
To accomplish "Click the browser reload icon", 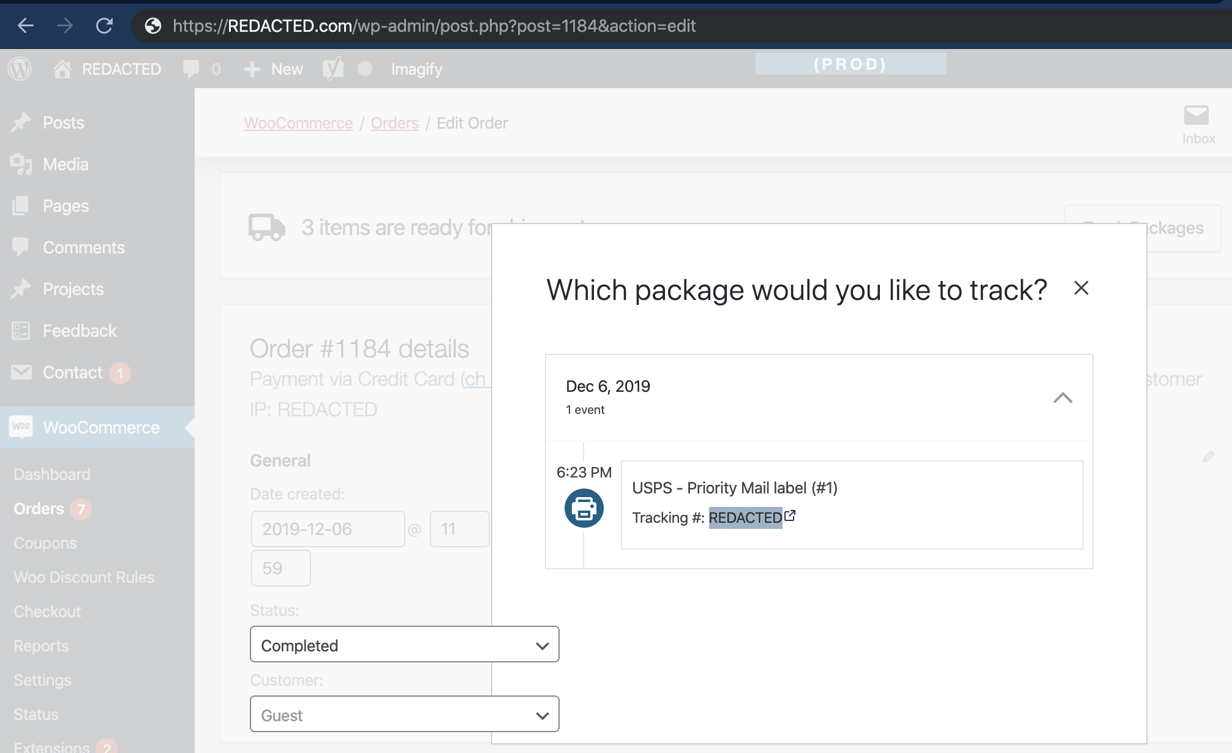I will [x=104, y=26].
